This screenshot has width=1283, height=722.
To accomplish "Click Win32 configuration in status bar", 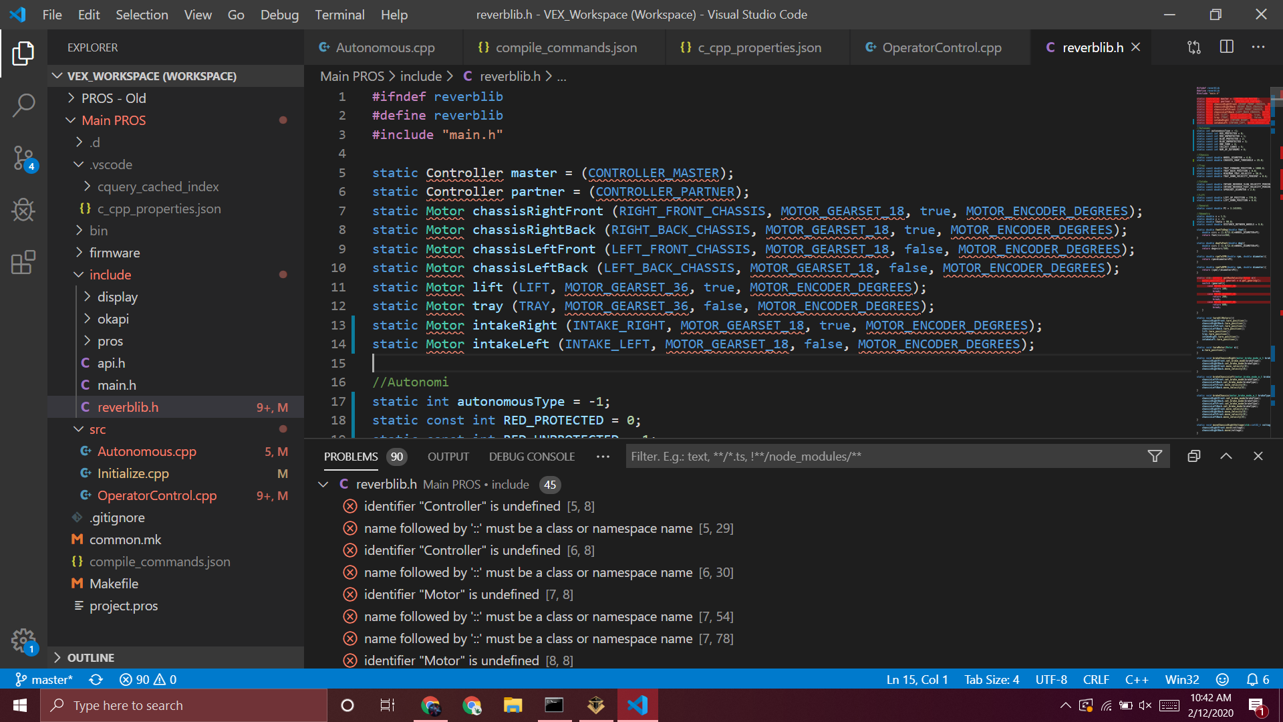I will [1182, 679].
